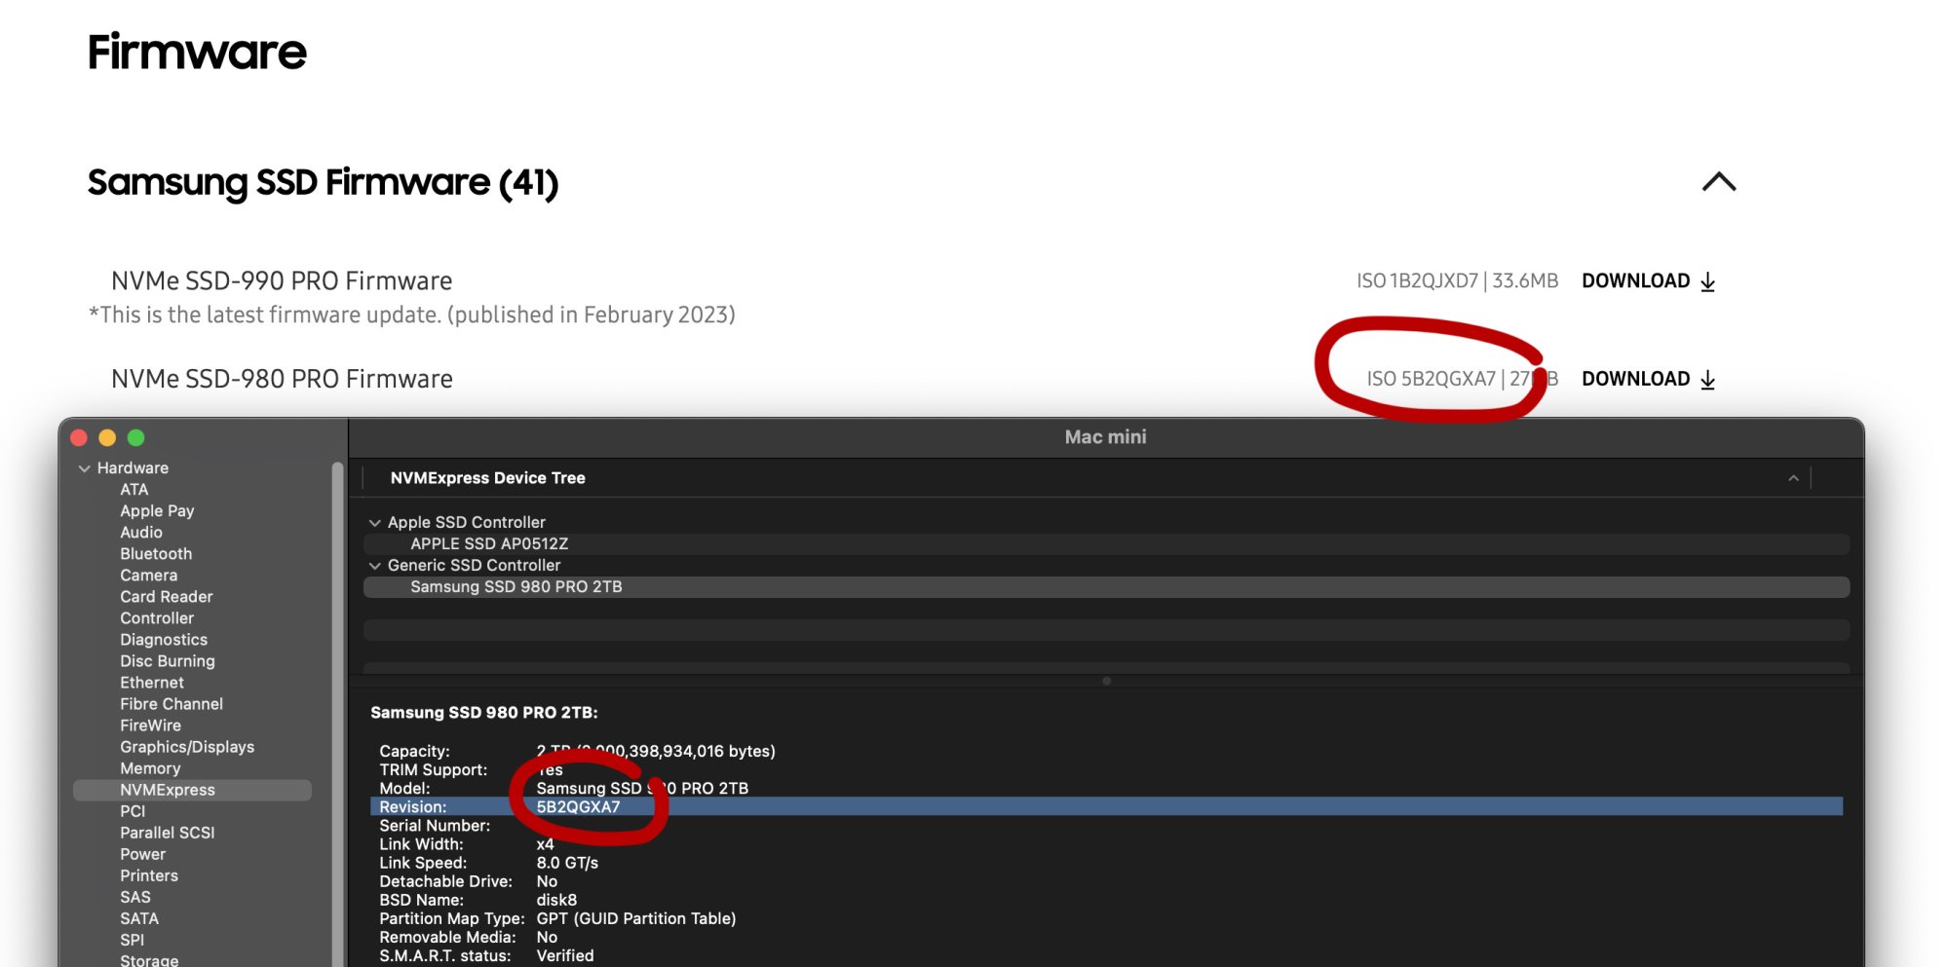Viewport: 1949px width, 967px height.
Task: Select ATA in the sidebar
Action: point(134,490)
